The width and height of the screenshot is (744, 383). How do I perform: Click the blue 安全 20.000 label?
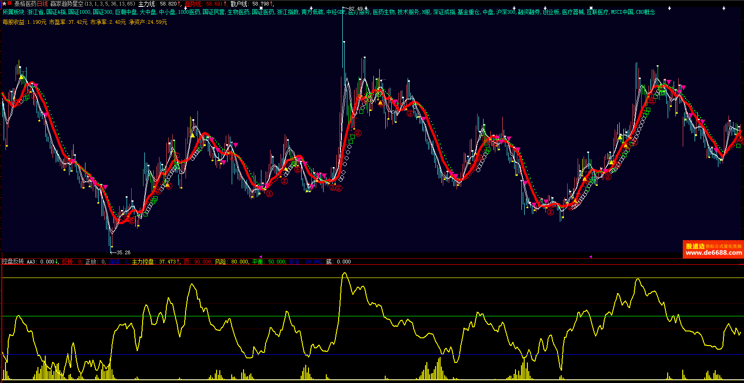pos(306,262)
